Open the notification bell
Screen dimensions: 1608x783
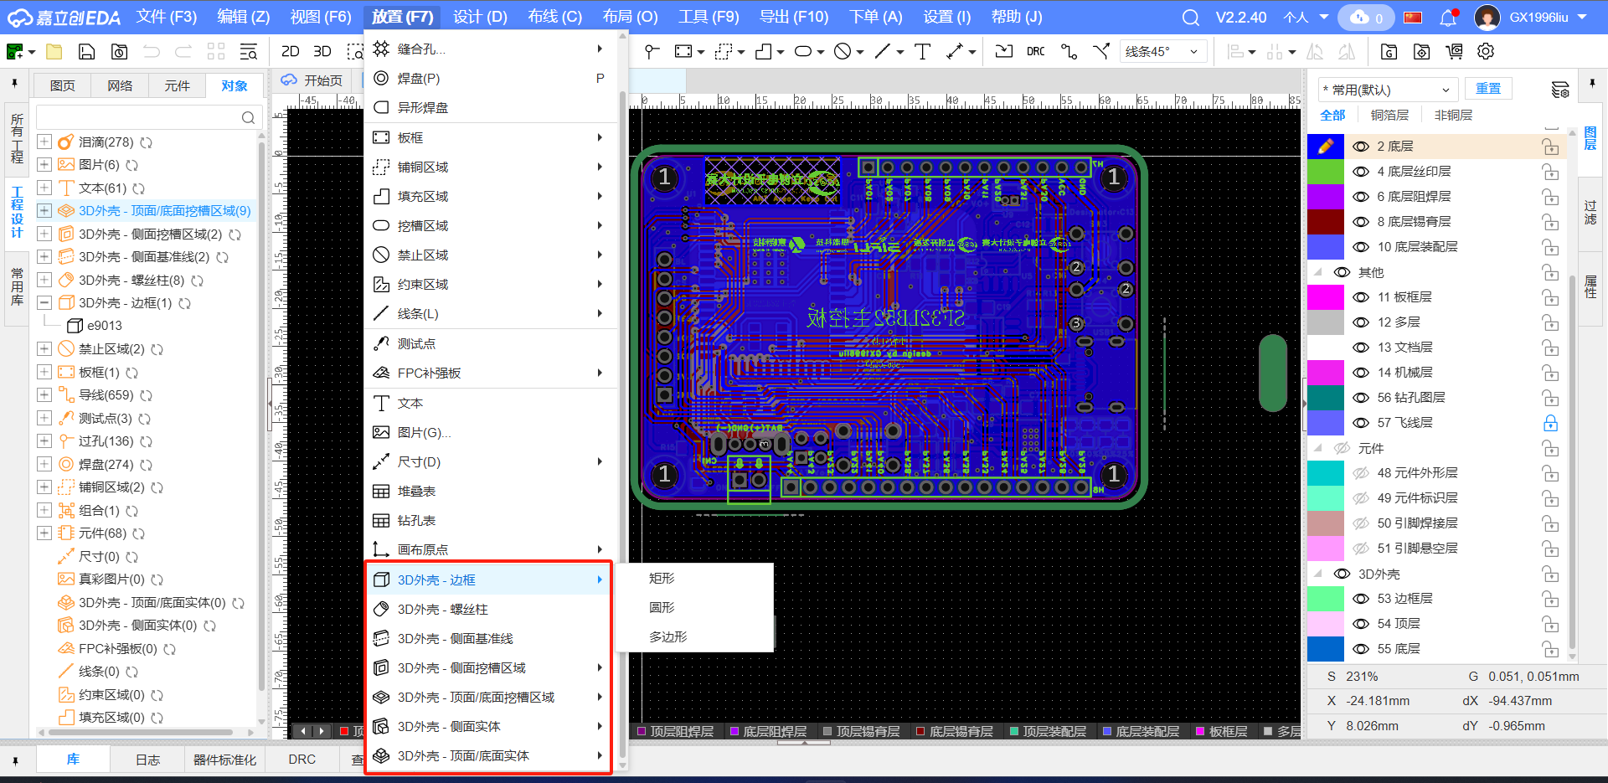[1448, 18]
